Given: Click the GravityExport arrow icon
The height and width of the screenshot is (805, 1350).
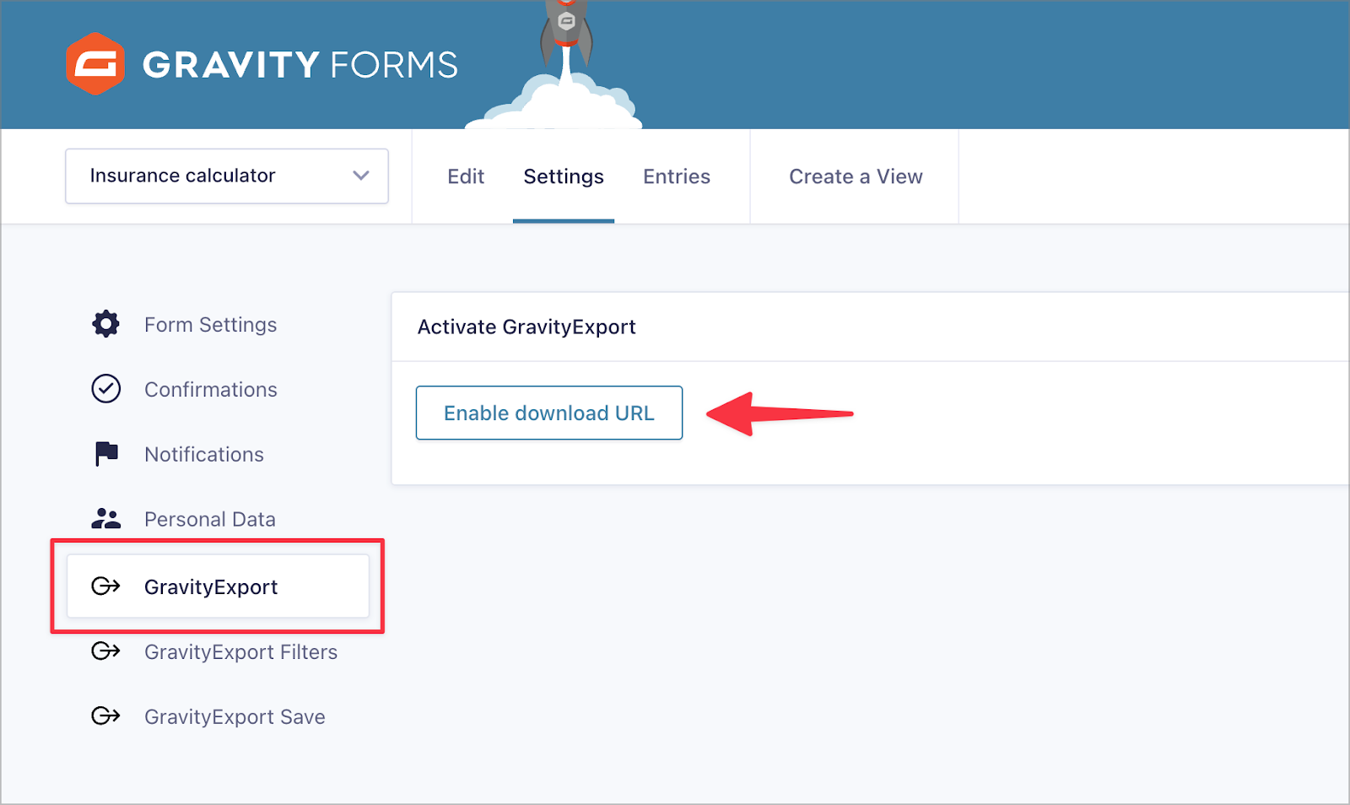Looking at the screenshot, I should coord(106,586).
